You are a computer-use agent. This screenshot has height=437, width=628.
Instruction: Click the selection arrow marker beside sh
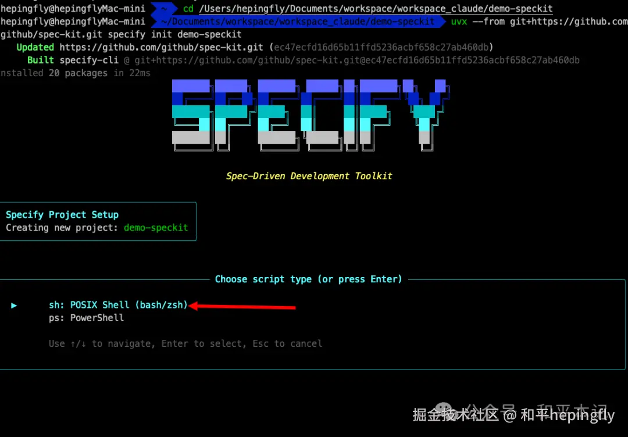14,305
